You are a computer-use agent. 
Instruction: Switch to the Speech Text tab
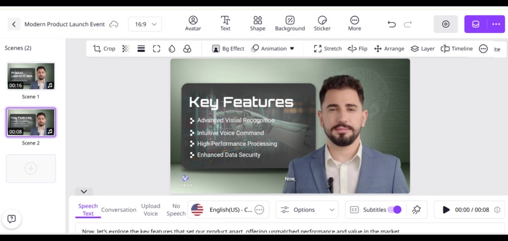[x=88, y=210]
